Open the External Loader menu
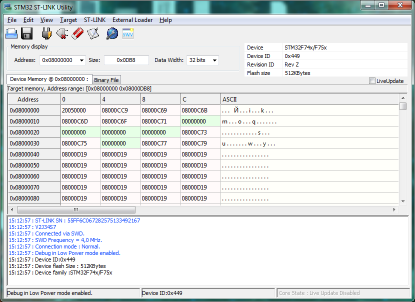Image resolution: width=415 pixels, height=302 pixels. [132, 20]
